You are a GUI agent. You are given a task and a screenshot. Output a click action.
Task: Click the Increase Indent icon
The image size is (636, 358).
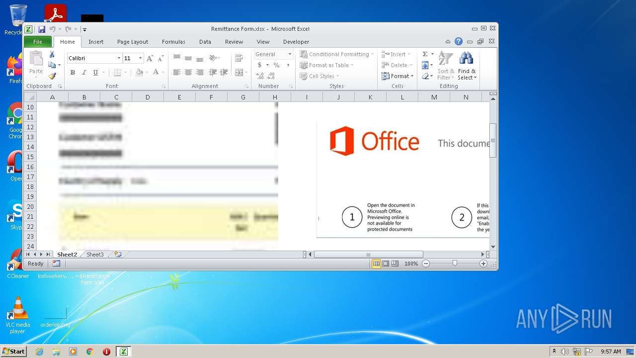coord(224,73)
